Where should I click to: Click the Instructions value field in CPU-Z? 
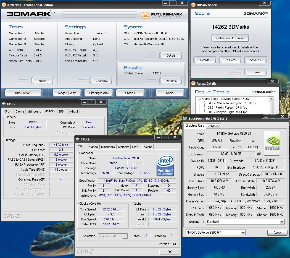point(137,196)
